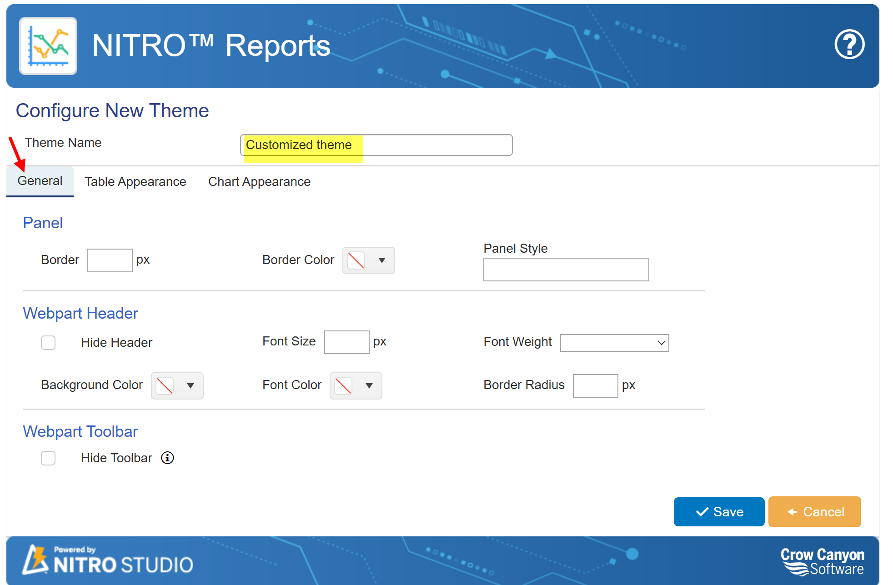Click the arrow icon inside Cancel button
Viewport: 893px width, 585px height.
(792, 512)
